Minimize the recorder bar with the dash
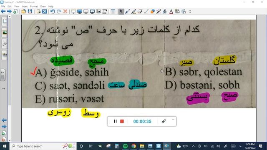Viewport: 267px width, 150px height. click(173, 120)
